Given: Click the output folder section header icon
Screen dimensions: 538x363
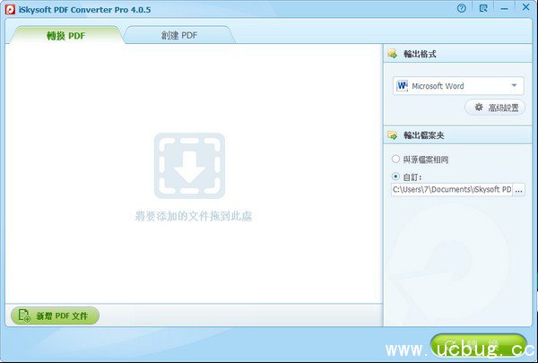Looking at the screenshot, I should (x=392, y=135).
